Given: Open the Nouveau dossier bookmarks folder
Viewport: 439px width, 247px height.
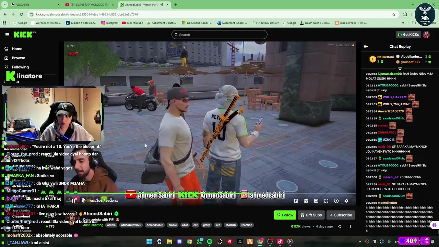Looking at the screenshot, I should 266,23.
